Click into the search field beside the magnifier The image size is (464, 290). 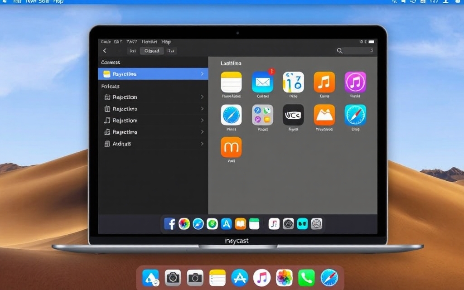(x=359, y=51)
